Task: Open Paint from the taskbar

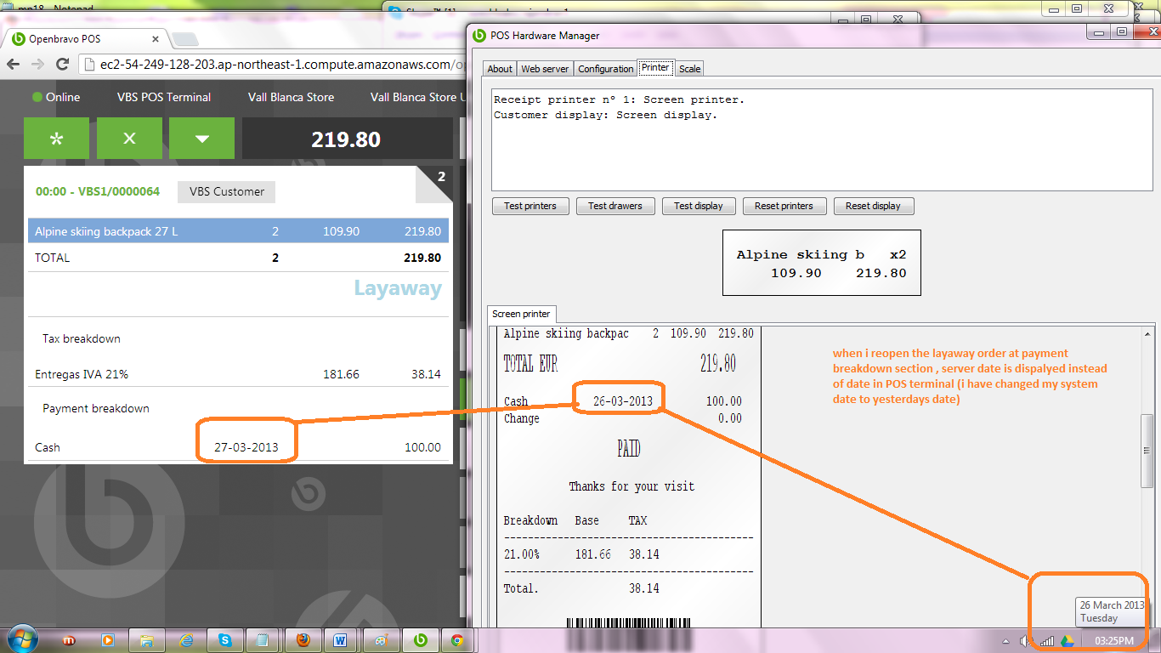Action: [x=381, y=640]
